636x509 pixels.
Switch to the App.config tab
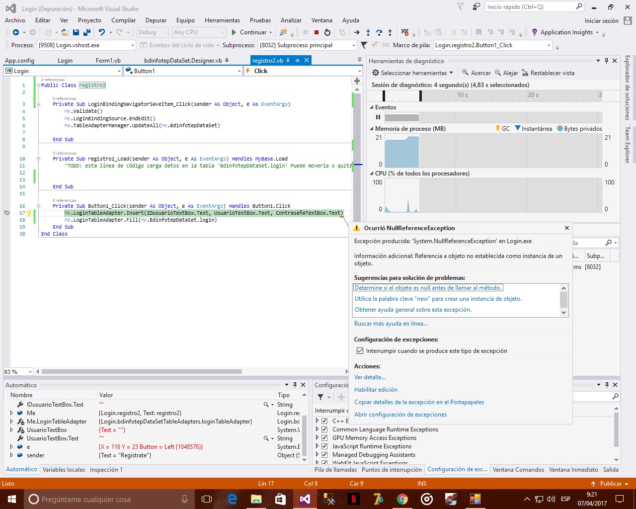click(19, 61)
